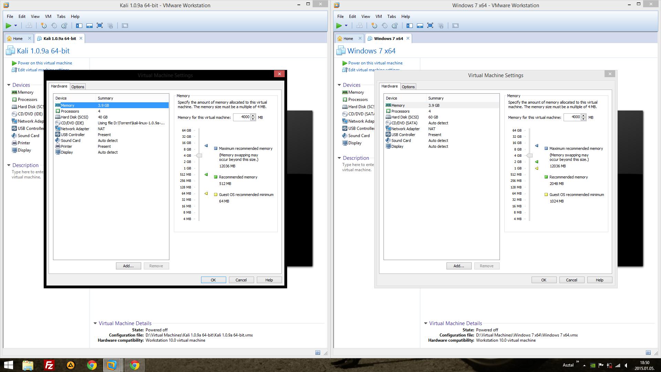Open FileZilla from the taskbar

49,365
